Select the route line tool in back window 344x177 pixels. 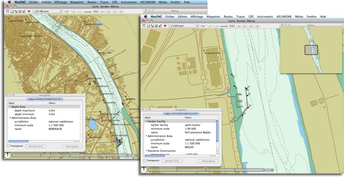tap(16, 11)
